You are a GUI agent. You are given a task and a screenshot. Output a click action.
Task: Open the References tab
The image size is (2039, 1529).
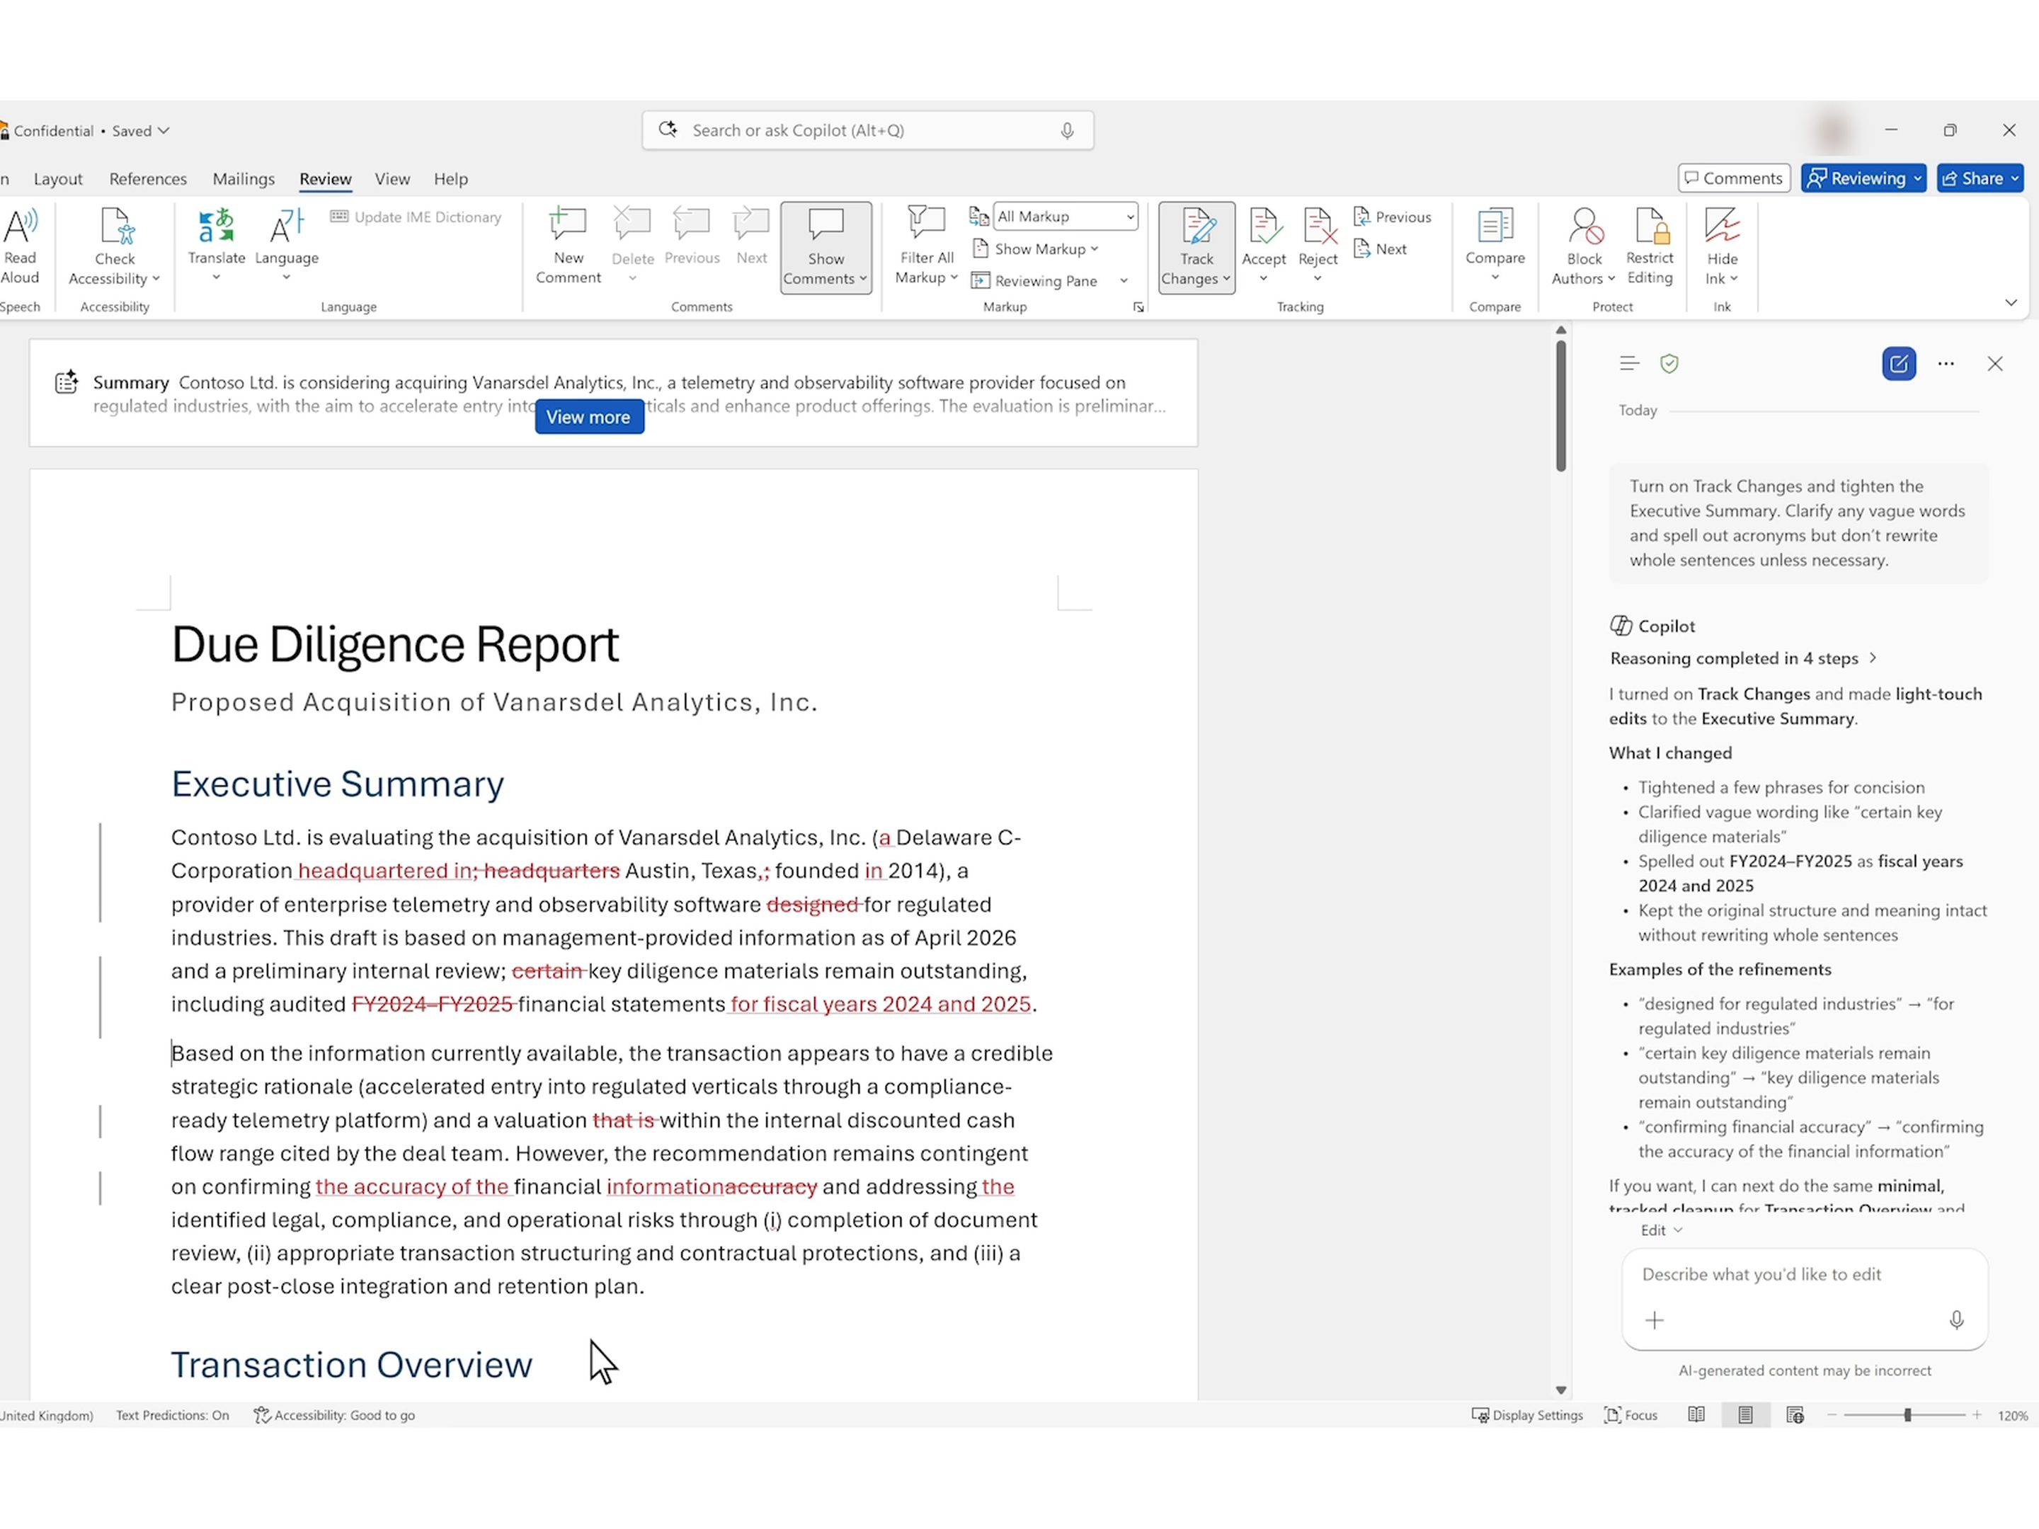click(147, 179)
